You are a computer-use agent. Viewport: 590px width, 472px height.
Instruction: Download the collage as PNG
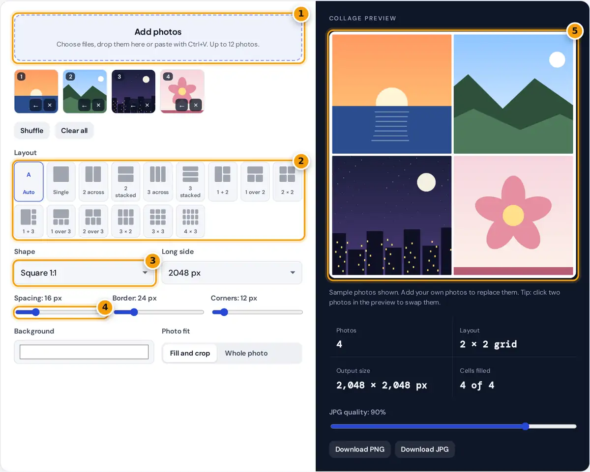(360, 449)
